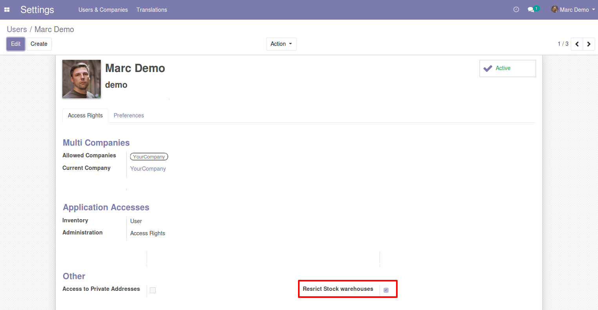Click the Edit button
Viewport: 598px width, 310px height.
pyautogui.click(x=16, y=44)
